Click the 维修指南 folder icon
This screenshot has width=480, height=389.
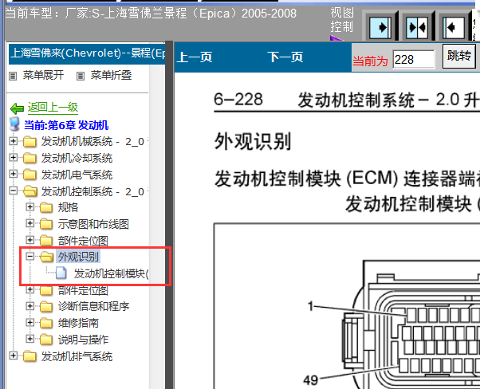pos(46,323)
